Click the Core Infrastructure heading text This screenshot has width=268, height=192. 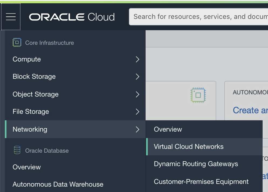50,43
